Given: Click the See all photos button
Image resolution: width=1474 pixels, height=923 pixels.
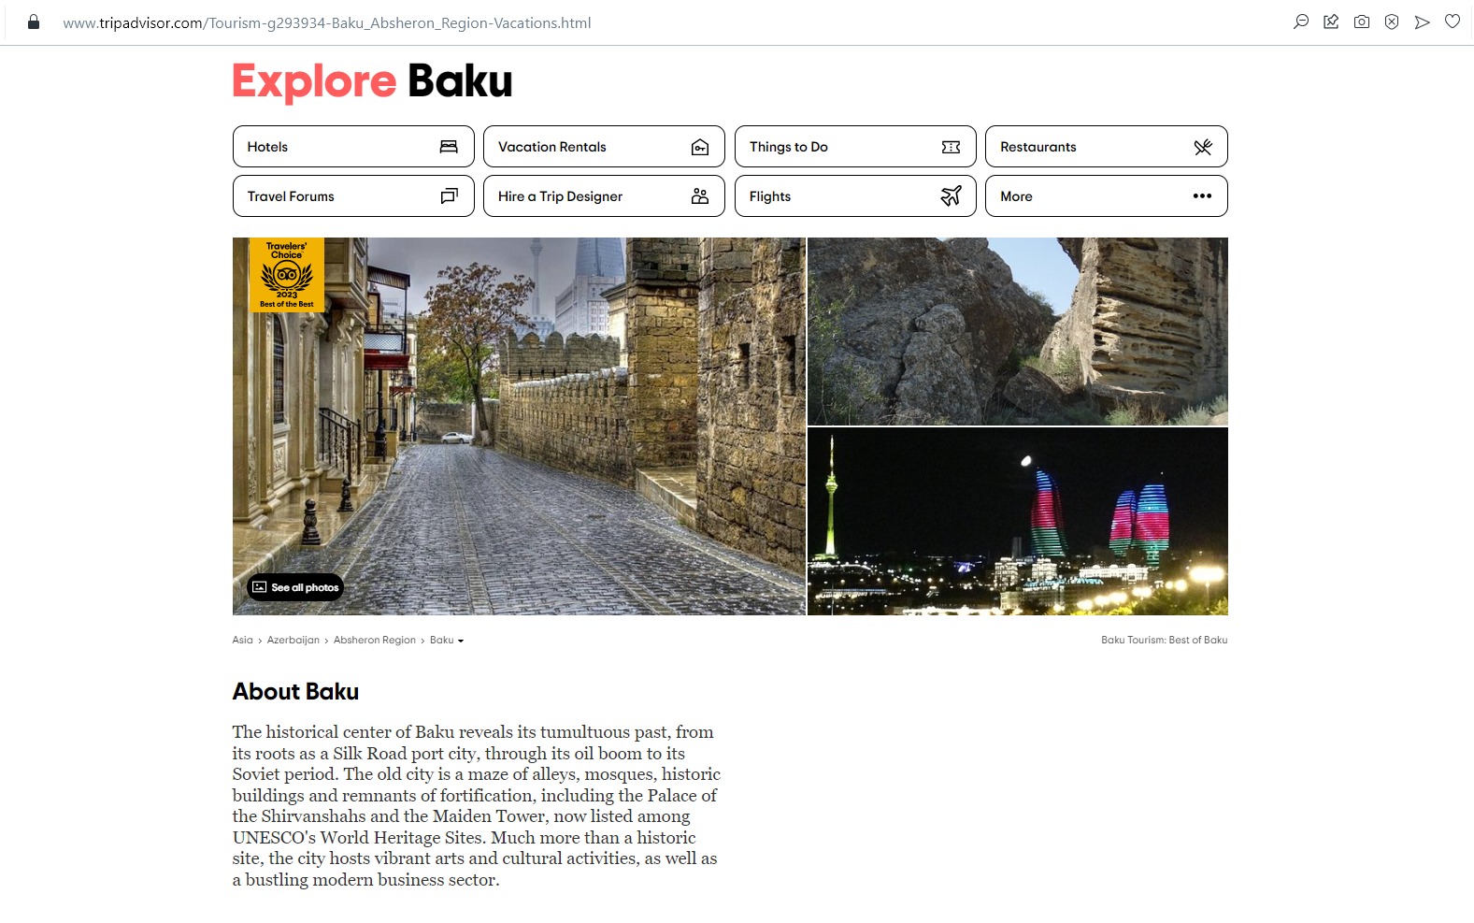Looking at the screenshot, I should point(295,587).
